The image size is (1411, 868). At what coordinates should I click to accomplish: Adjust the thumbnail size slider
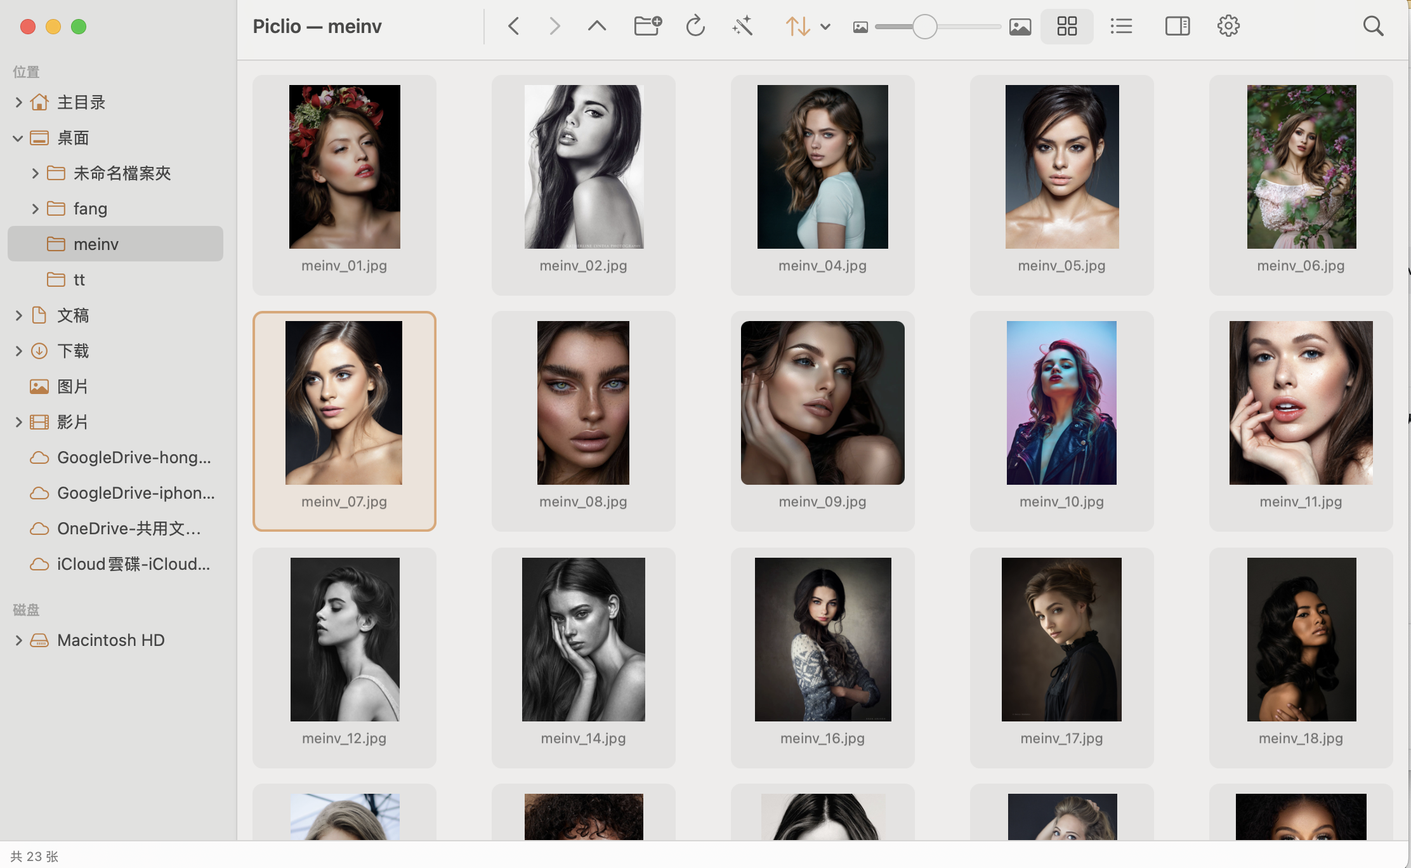pyautogui.click(x=925, y=27)
